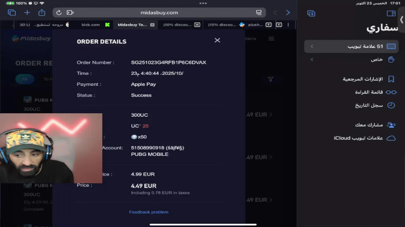Click the midasbuy.com address field
Viewport: 405px width, 227px height.
point(159,13)
